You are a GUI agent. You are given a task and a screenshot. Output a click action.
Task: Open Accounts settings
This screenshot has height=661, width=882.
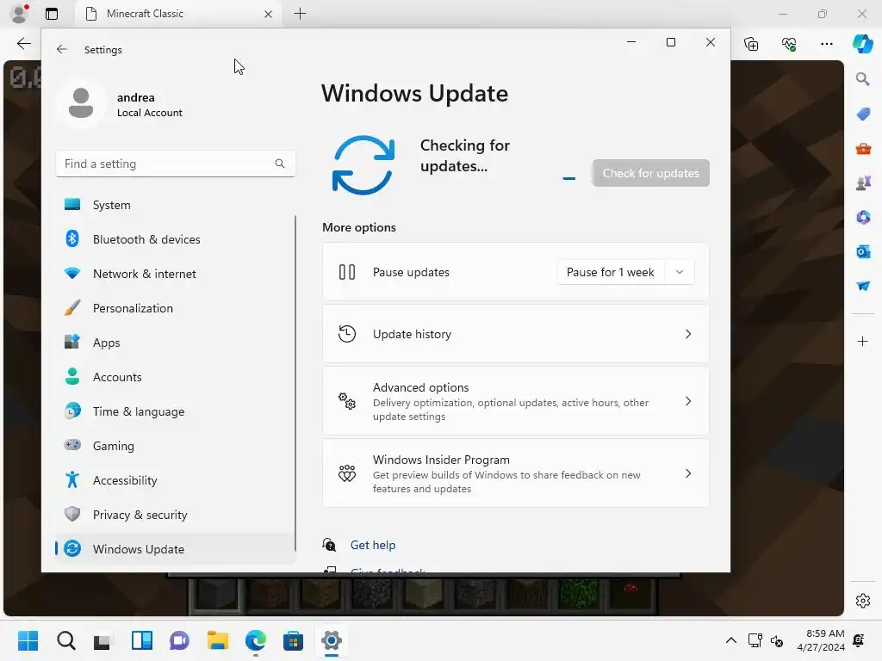coord(175,377)
